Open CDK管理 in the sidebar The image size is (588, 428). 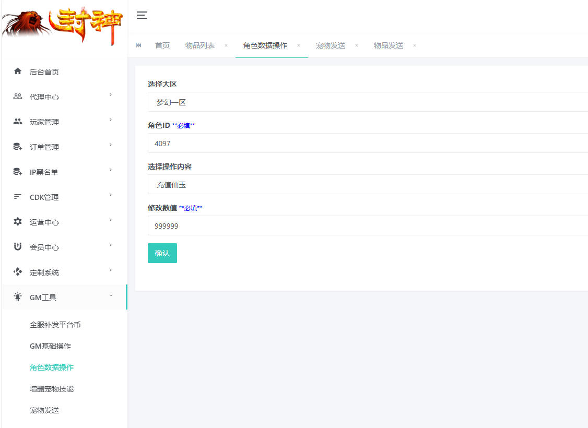44,197
